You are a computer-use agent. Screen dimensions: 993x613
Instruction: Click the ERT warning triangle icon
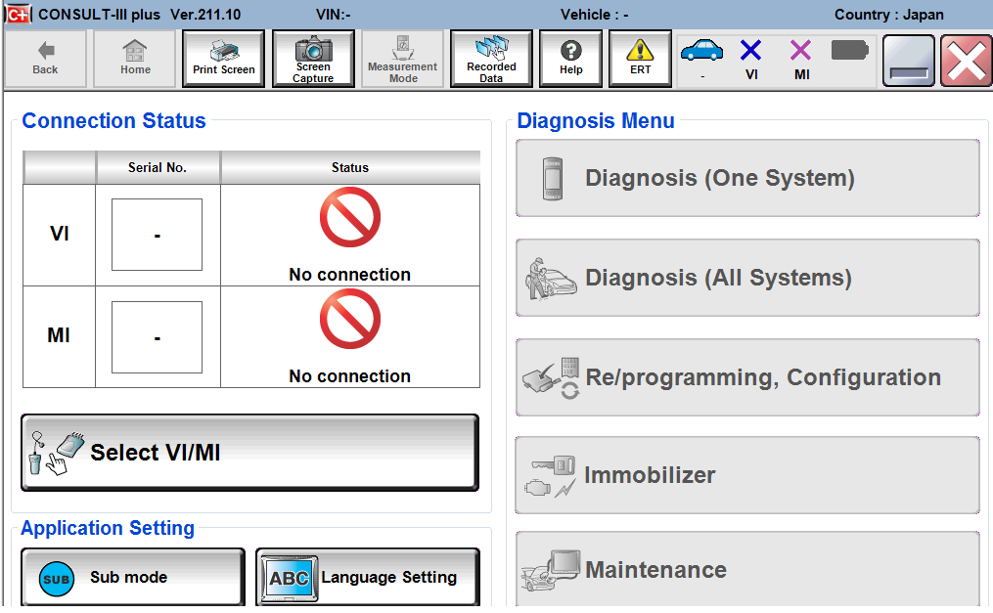click(x=641, y=59)
